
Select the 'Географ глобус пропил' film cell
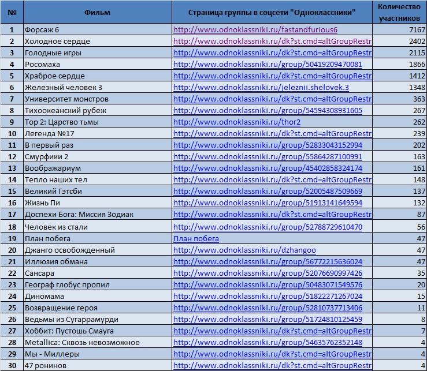click(x=98, y=285)
